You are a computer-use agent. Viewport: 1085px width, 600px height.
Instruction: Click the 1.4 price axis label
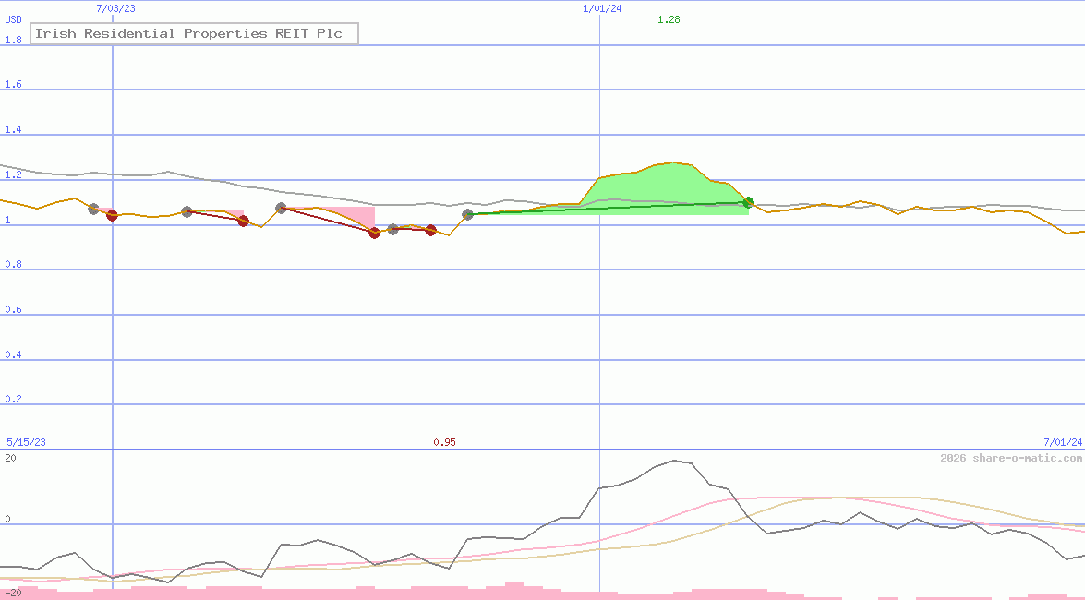[13, 129]
